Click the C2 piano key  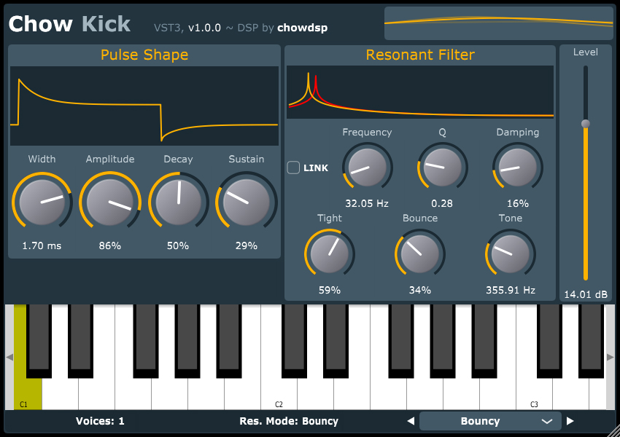tap(279, 393)
